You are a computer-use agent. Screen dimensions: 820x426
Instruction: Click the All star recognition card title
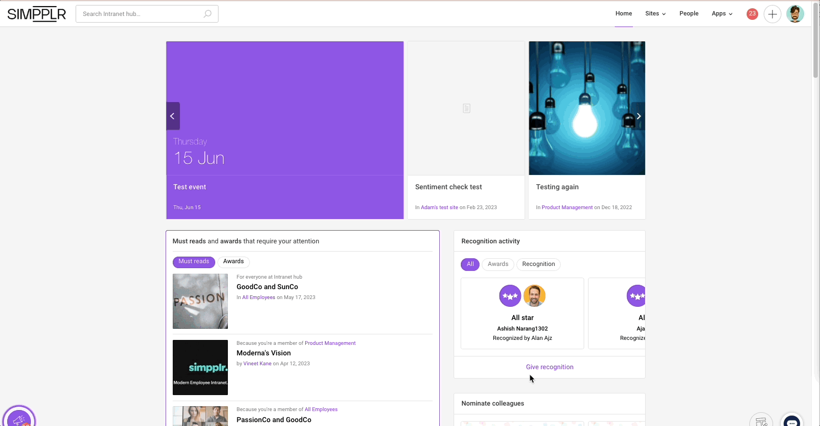pyautogui.click(x=523, y=318)
